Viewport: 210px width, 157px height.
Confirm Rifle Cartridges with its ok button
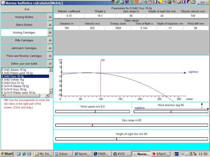coord(50,40)
